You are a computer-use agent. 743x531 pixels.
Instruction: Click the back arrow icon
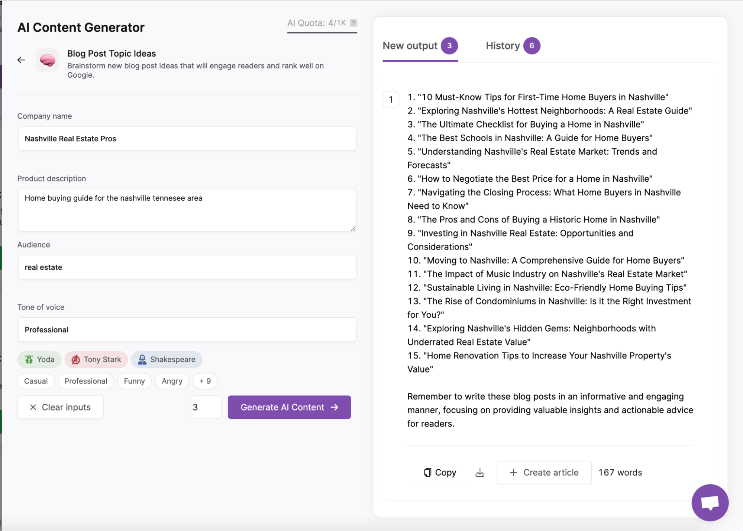(21, 60)
